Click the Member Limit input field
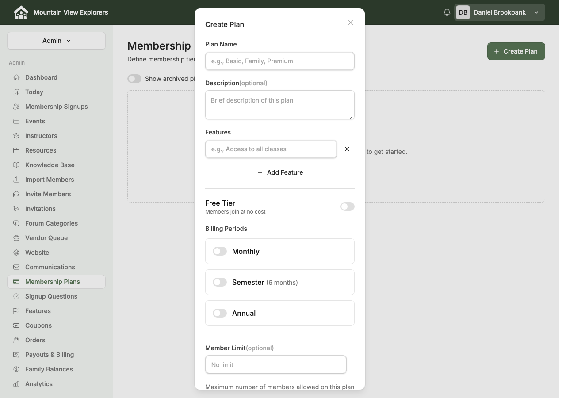This screenshot has height=398, width=566. (276, 365)
